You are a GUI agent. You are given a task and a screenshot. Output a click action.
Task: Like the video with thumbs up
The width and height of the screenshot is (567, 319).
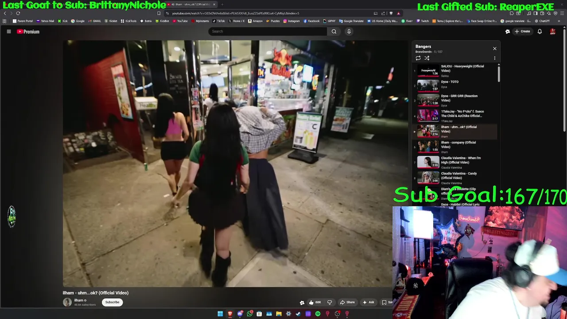point(315,302)
